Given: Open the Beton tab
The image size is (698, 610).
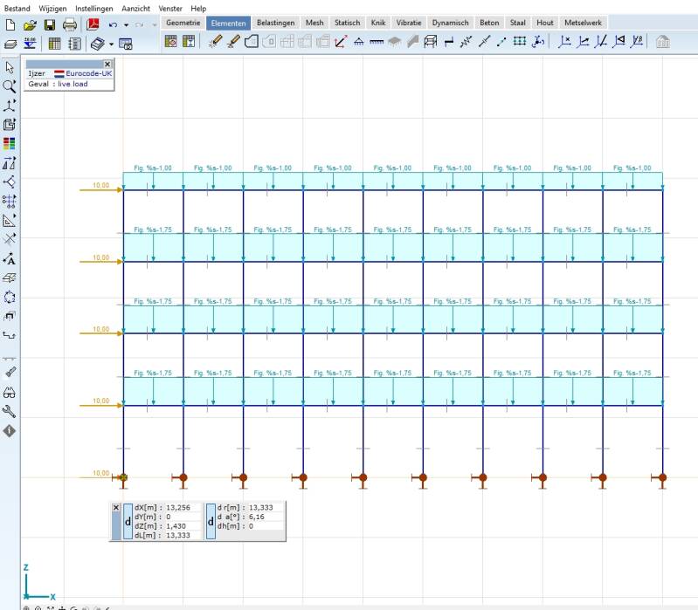Looking at the screenshot, I should 489,23.
